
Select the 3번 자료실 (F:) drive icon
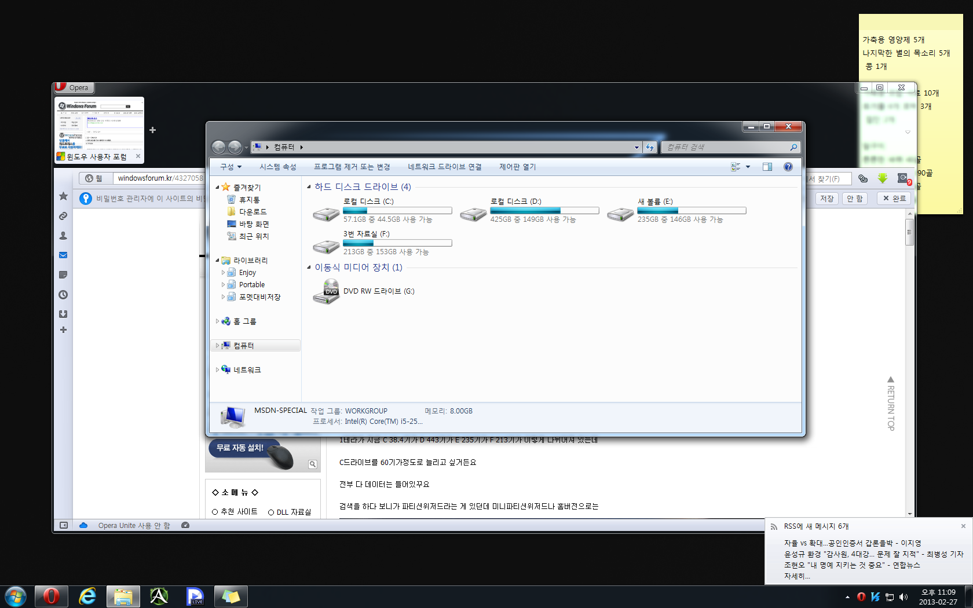point(326,247)
